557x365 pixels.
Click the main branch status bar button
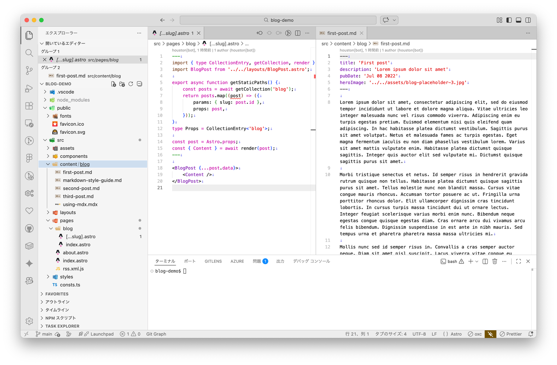(44, 334)
